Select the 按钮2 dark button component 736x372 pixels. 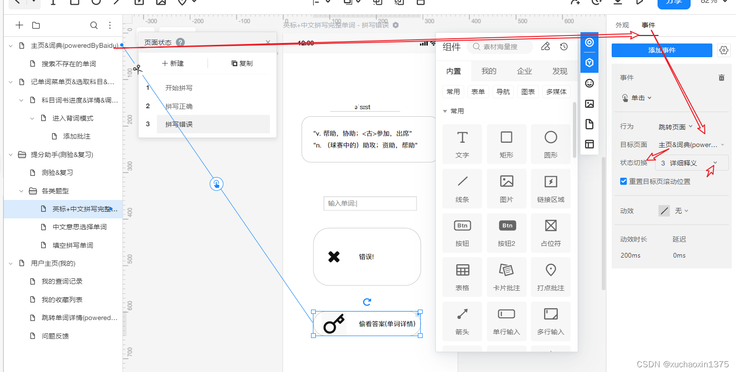pos(506,233)
